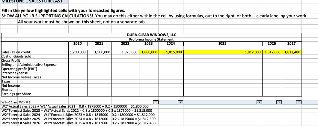This screenshot has width=318, height=126.
Task: Click the 1,200,000 sales cell
Action: point(78,52)
